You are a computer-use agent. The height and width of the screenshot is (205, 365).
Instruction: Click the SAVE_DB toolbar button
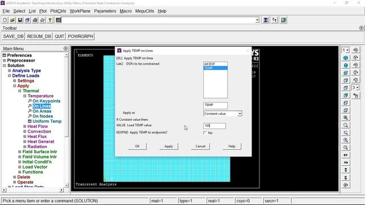(x=13, y=36)
